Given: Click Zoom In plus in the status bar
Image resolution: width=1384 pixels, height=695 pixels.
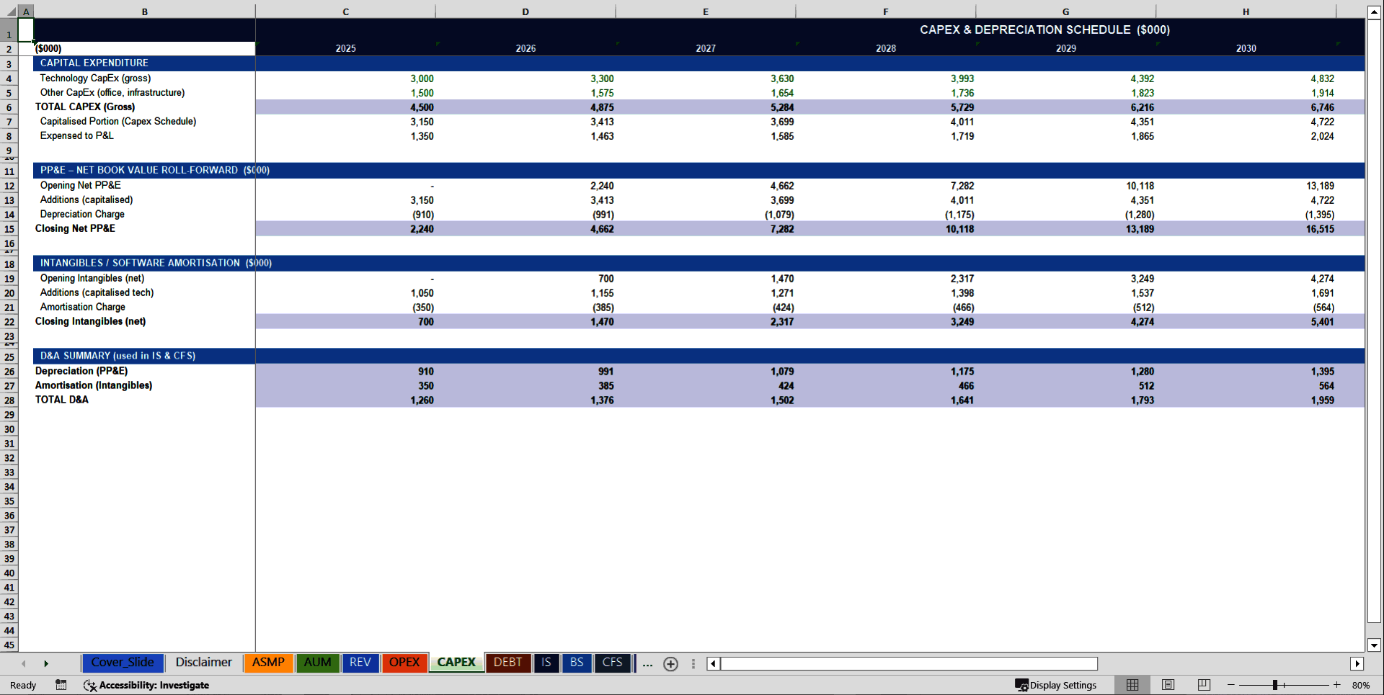Looking at the screenshot, I should click(1337, 685).
